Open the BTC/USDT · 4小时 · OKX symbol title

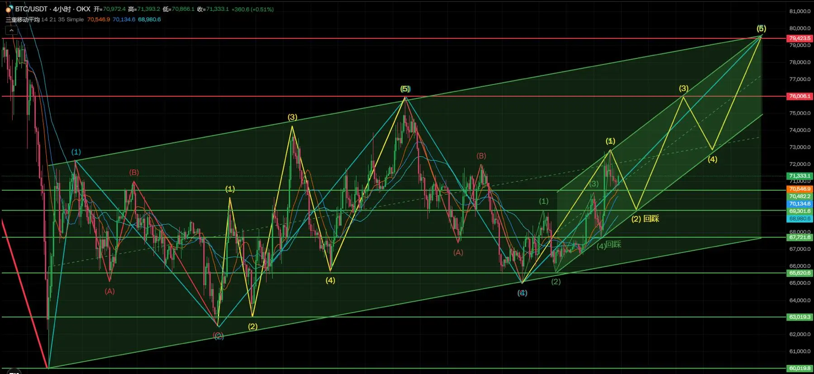[x=53, y=9]
